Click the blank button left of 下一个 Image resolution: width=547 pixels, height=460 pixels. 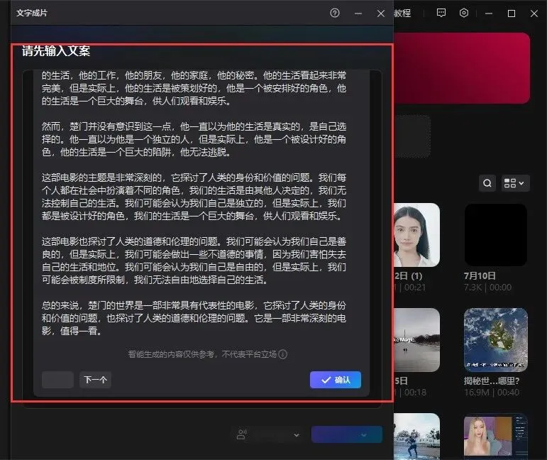[x=57, y=380]
